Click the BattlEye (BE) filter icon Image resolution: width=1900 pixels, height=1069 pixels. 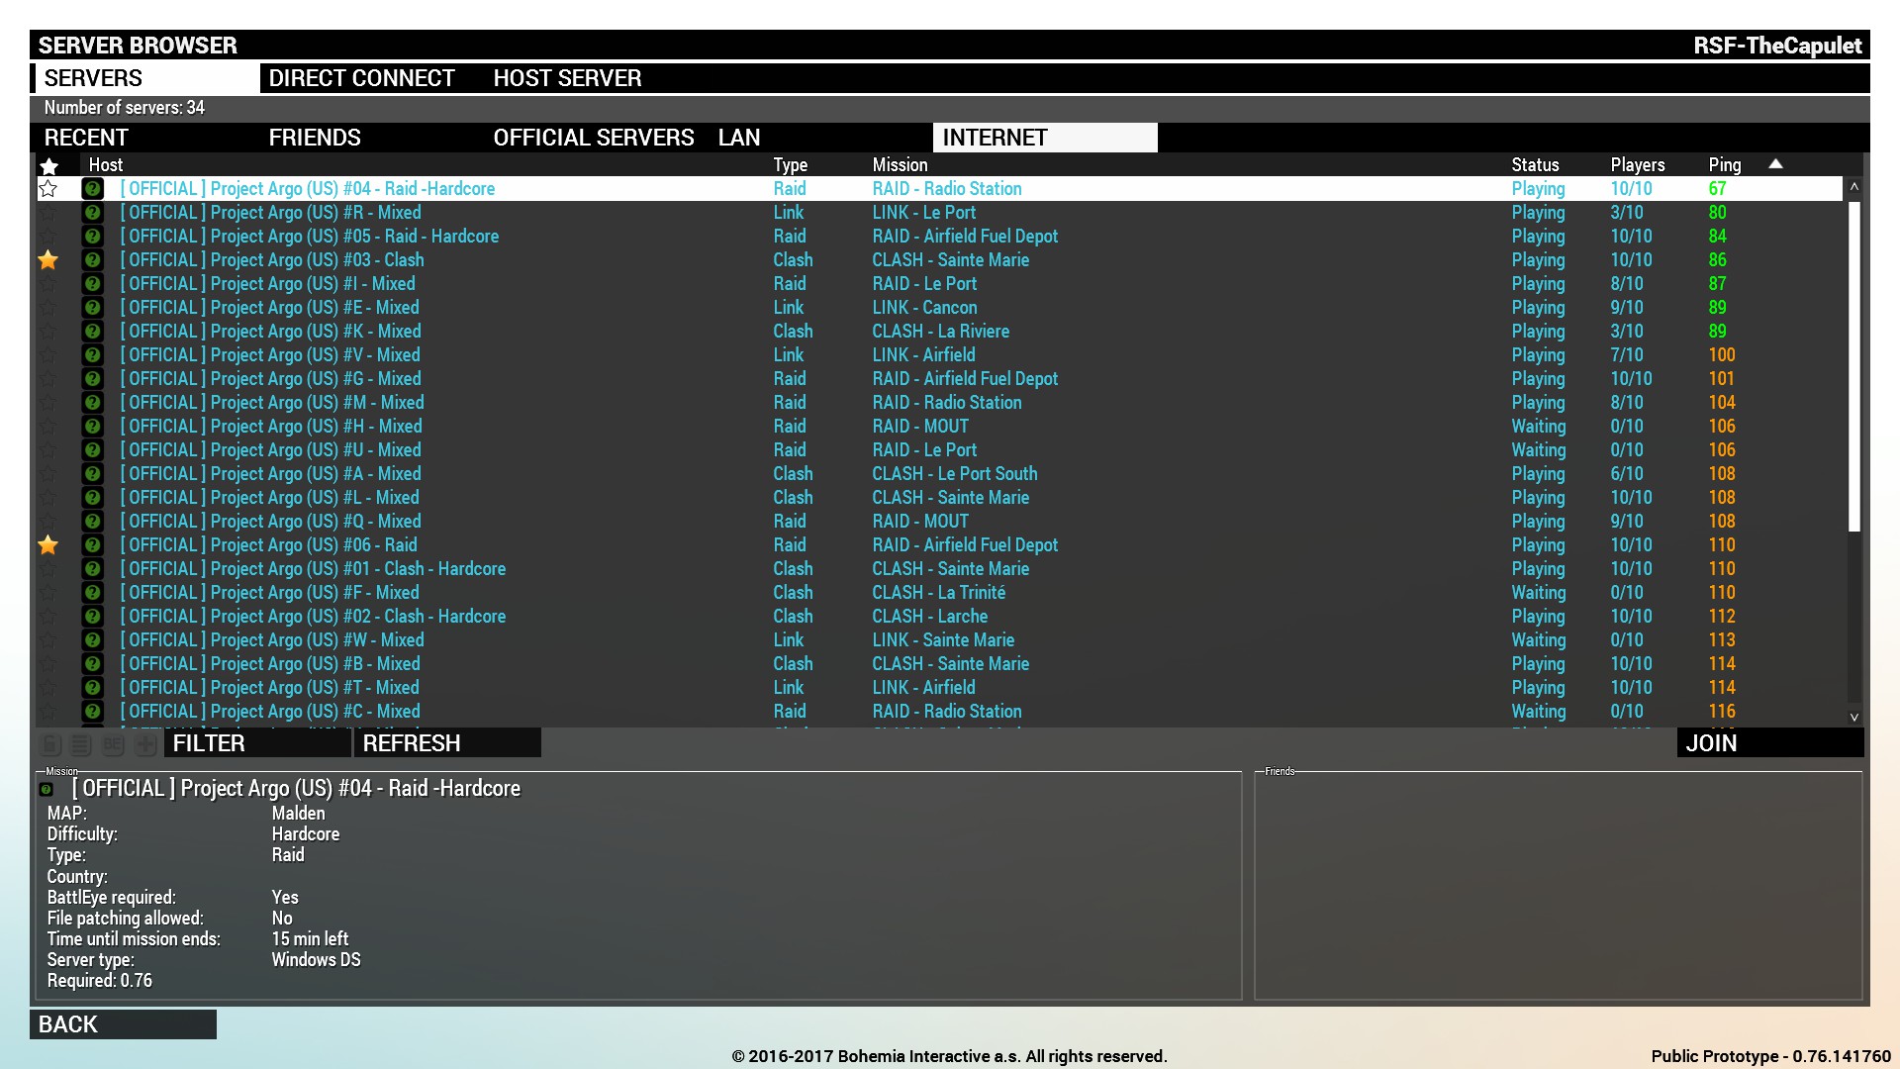tap(113, 744)
